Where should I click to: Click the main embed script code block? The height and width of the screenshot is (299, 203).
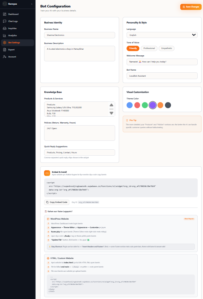coord(121,188)
